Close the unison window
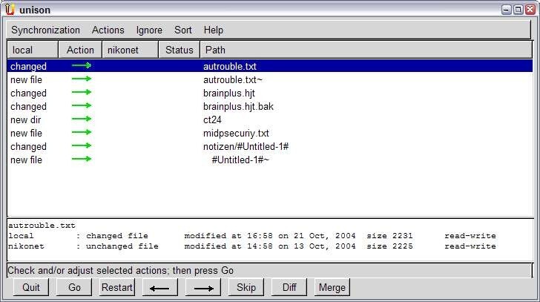540x302 pixels. point(530,10)
